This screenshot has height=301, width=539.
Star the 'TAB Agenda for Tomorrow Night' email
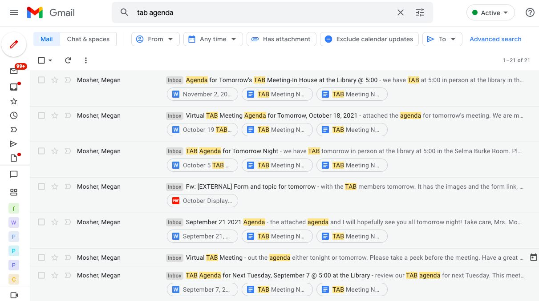tap(55, 151)
